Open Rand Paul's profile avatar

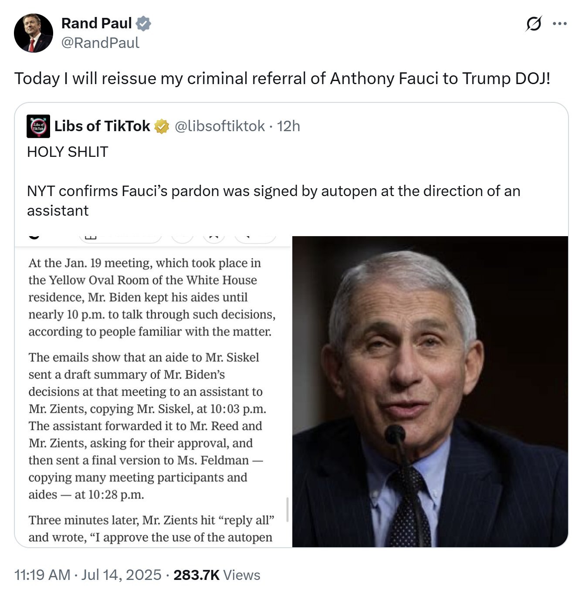click(33, 33)
